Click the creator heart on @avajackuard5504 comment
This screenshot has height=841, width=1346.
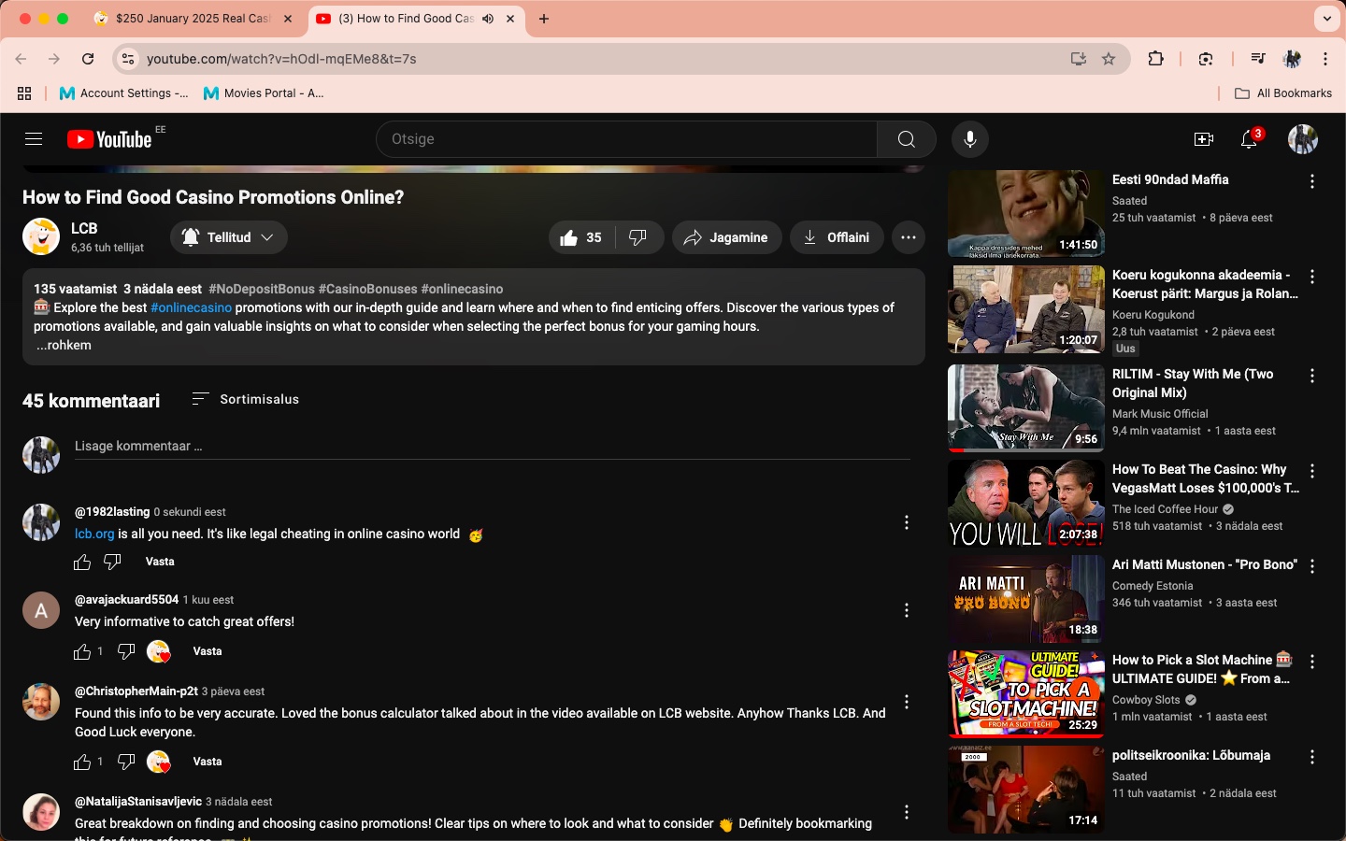[159, 651]
